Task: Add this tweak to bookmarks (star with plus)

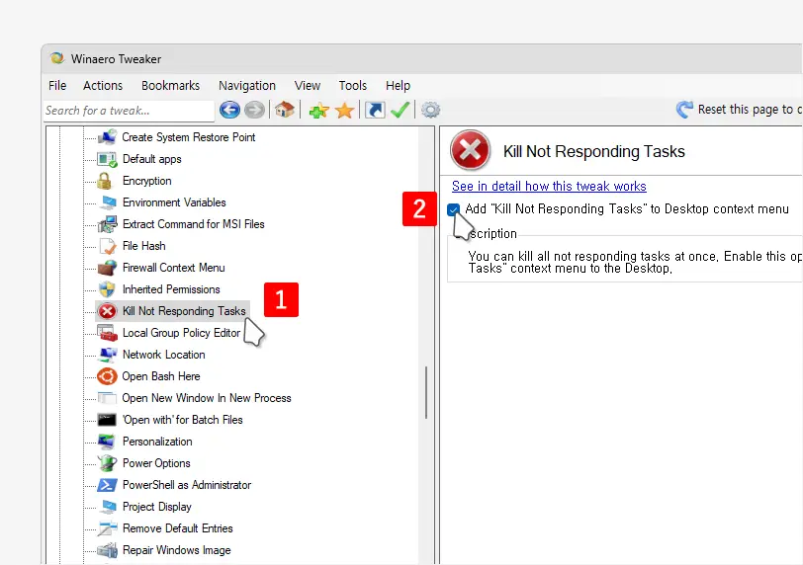Action: (318, 111)
